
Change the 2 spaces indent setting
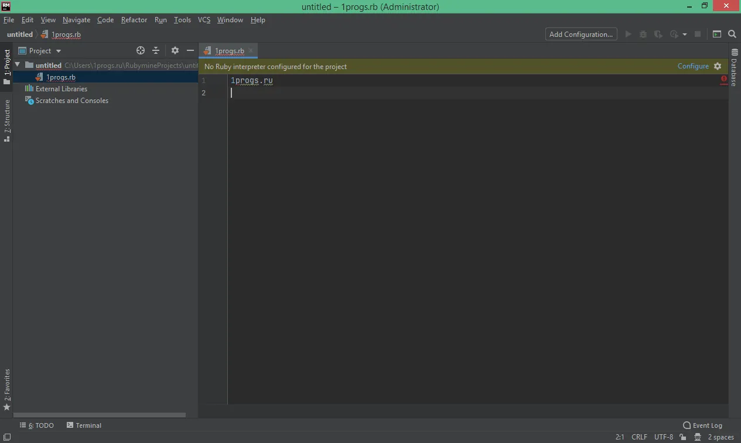pyautogui.click(x=720, y=437)
